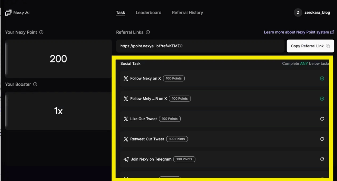Refresh the Retweet Our Tweet task status
Image resolution: width=337 pixels, height=181 pixels.
point(322,139)
